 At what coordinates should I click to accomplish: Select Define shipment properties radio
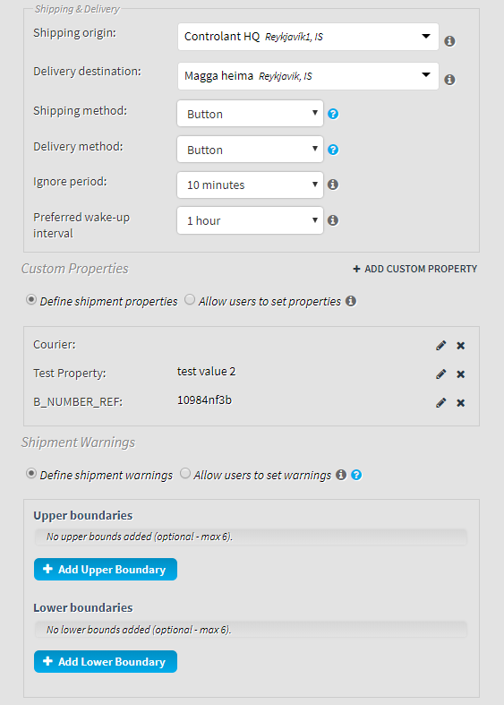pos(31,299)
